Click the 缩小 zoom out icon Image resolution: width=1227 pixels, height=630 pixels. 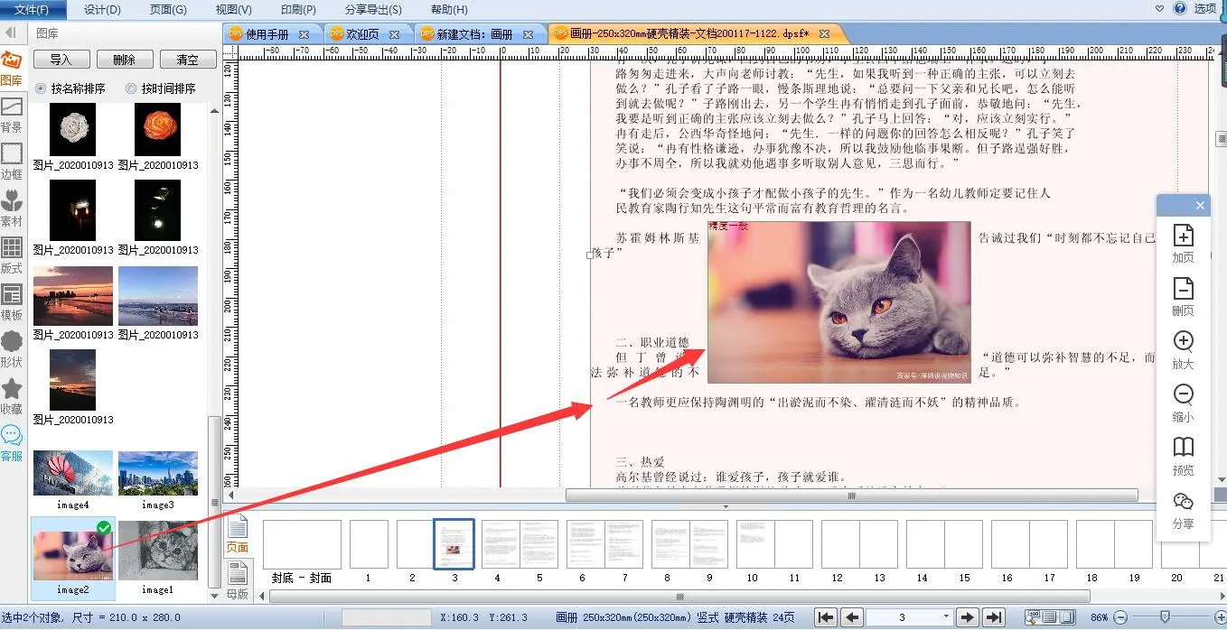(x=1183, y=394)
